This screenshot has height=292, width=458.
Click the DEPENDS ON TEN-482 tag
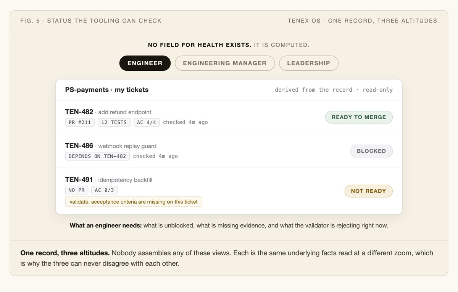pyautogui.click(x=97, y=156)
